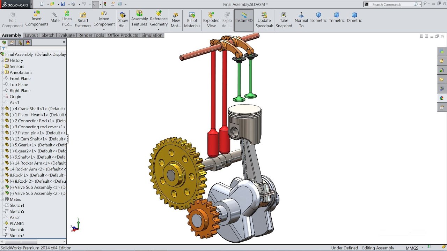
Task: Activate Move Component tool
Action: click(x=104, y=19)
